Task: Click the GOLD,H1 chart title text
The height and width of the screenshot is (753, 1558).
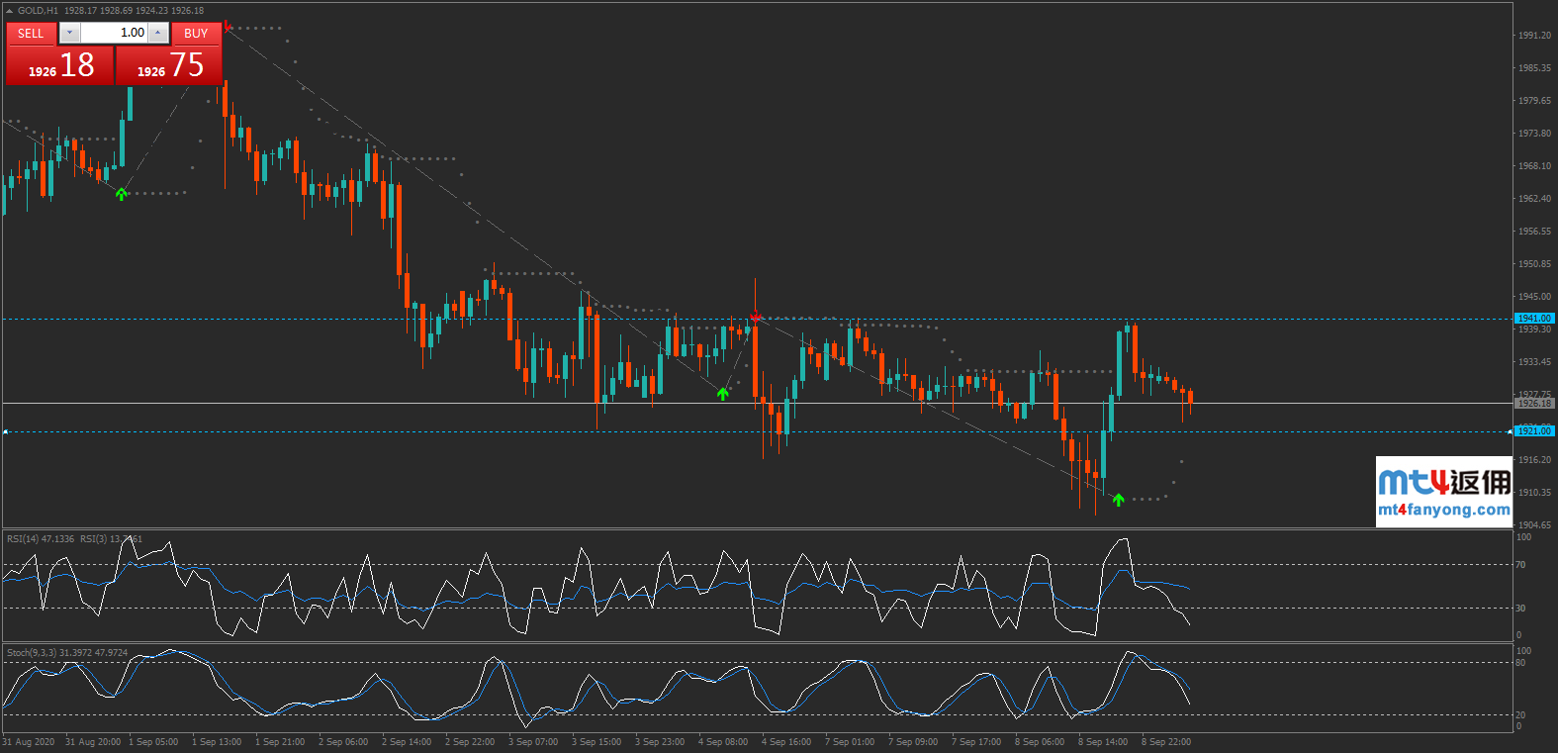Action: pyautogui.click(x=38, y=11)
